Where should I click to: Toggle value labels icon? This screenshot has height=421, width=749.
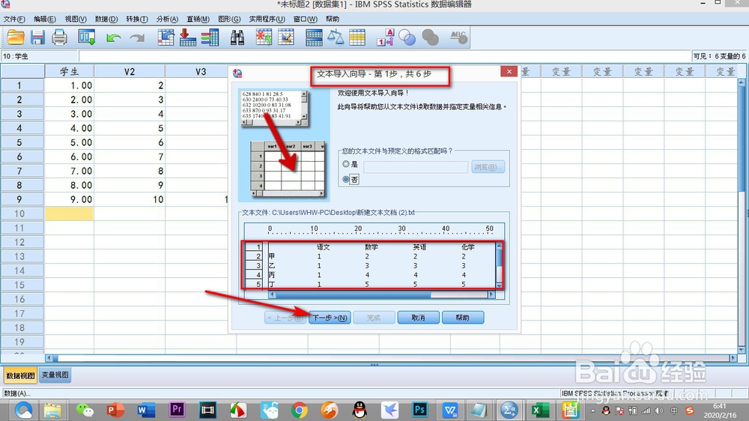(x=386, y=37)
